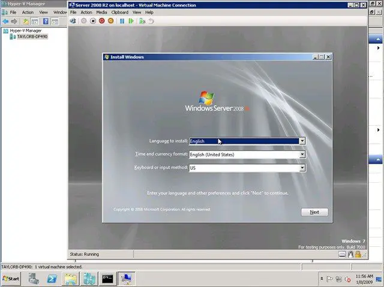
Task: Open Window menu in Hyper-V Manager
Action: click(x=60, y=12)
